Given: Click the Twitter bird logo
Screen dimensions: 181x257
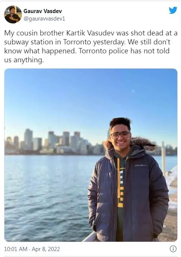Looking at the screenshot, I should [x=173, y=10].
